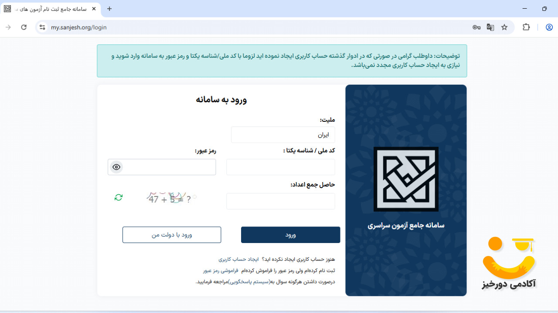Click the Sanjesh emblem logo
Viewport: 558px width, 313px height.
[x=406, y=178]
